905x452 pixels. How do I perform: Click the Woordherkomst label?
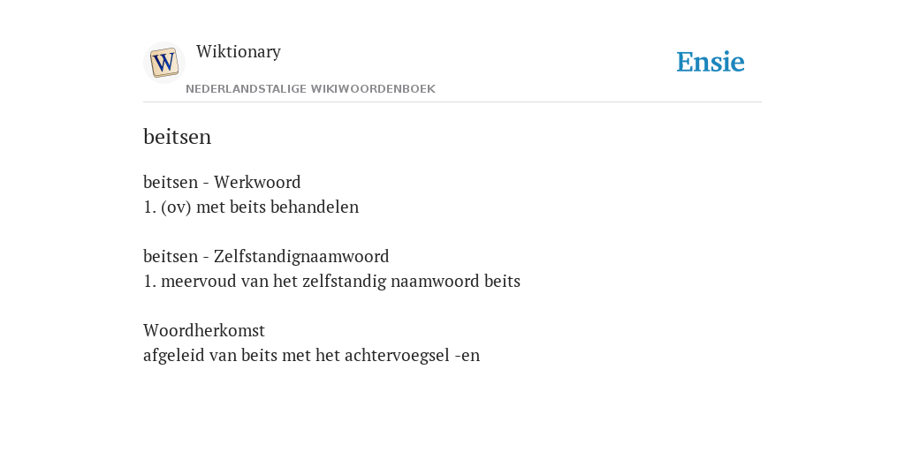coord(204,330)
